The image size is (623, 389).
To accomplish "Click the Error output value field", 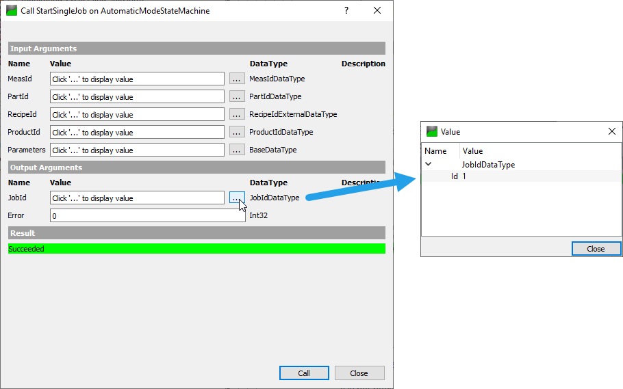I will tap(148, 215).
